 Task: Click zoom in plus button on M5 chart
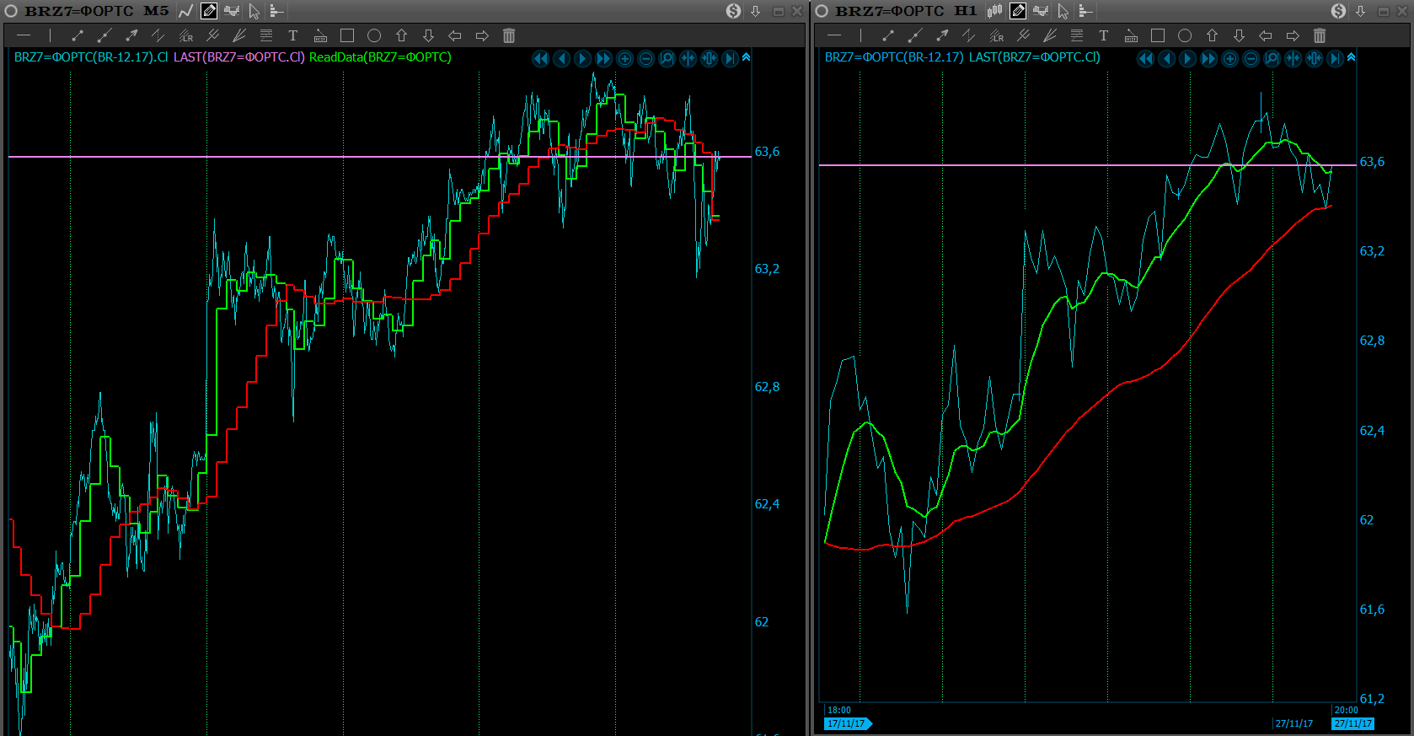(624, 58)
